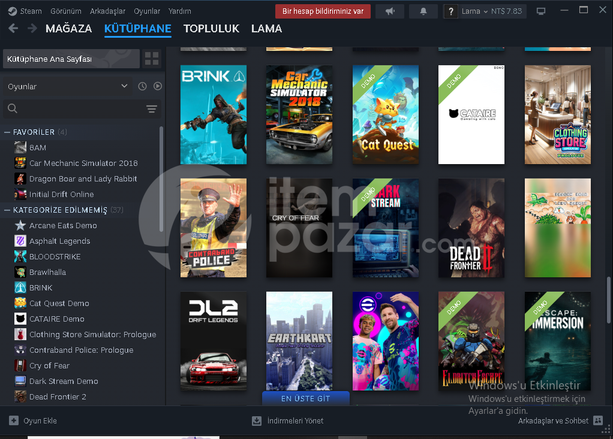Click the EN ÜSTE GİT button
This screenshot has height=439, width=613.
(306, 398)
